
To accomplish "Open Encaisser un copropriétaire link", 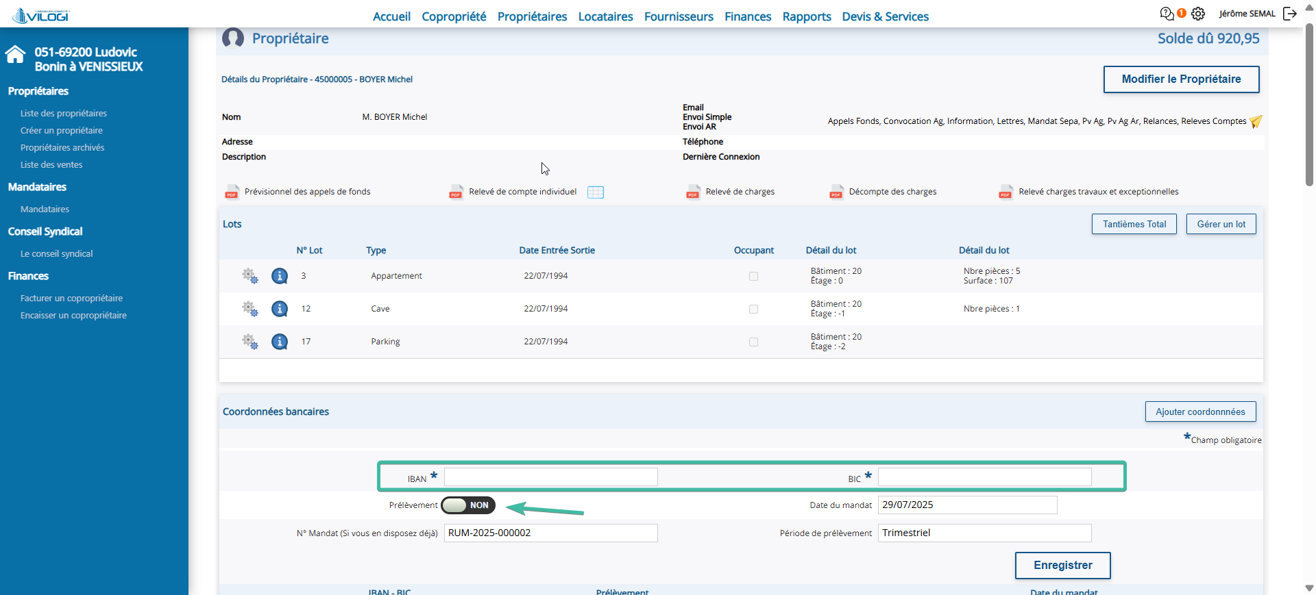I will [x=73, y=316].
